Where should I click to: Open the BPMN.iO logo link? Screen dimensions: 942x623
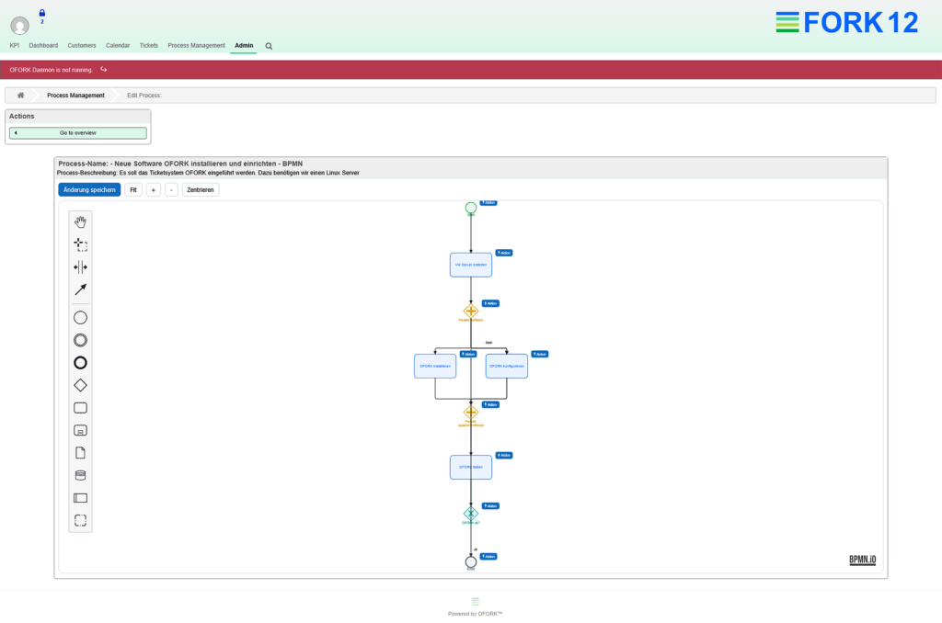(x=862, y=560)
